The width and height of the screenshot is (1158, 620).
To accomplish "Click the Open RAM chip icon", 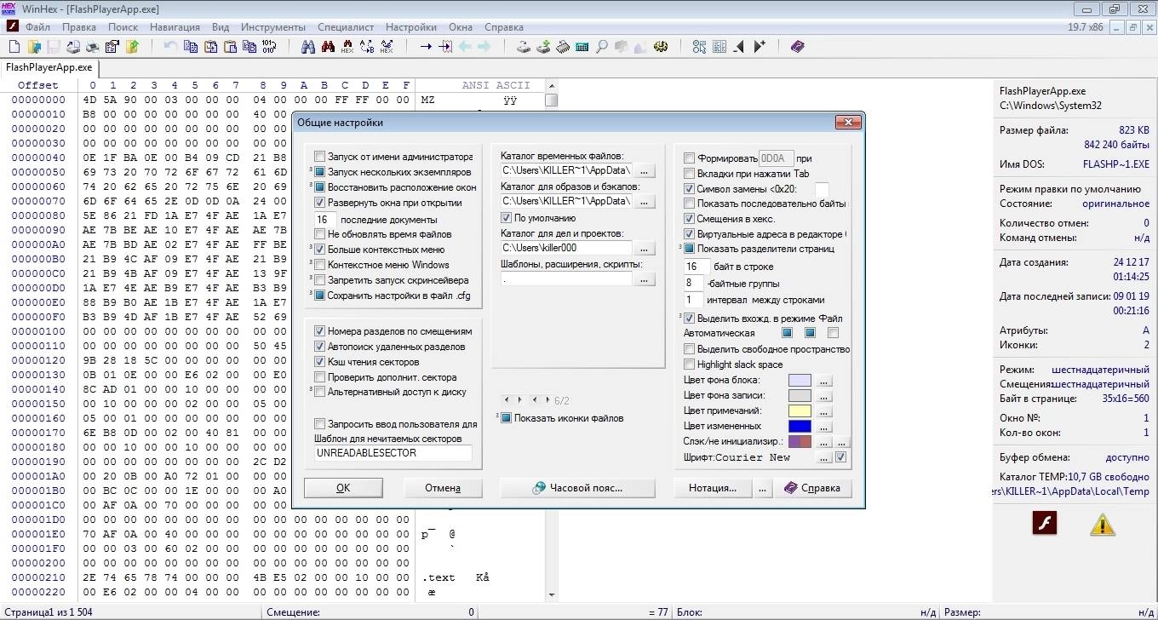I will 563,47.
